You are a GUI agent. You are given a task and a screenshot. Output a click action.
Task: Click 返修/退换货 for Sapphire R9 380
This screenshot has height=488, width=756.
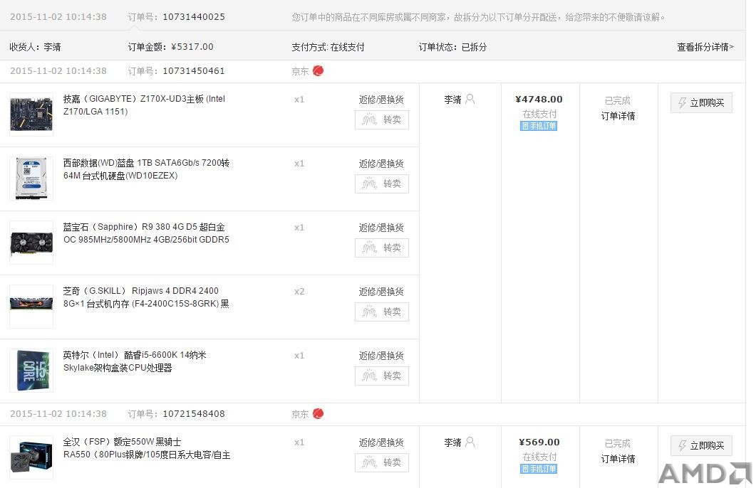coord(381,228)
